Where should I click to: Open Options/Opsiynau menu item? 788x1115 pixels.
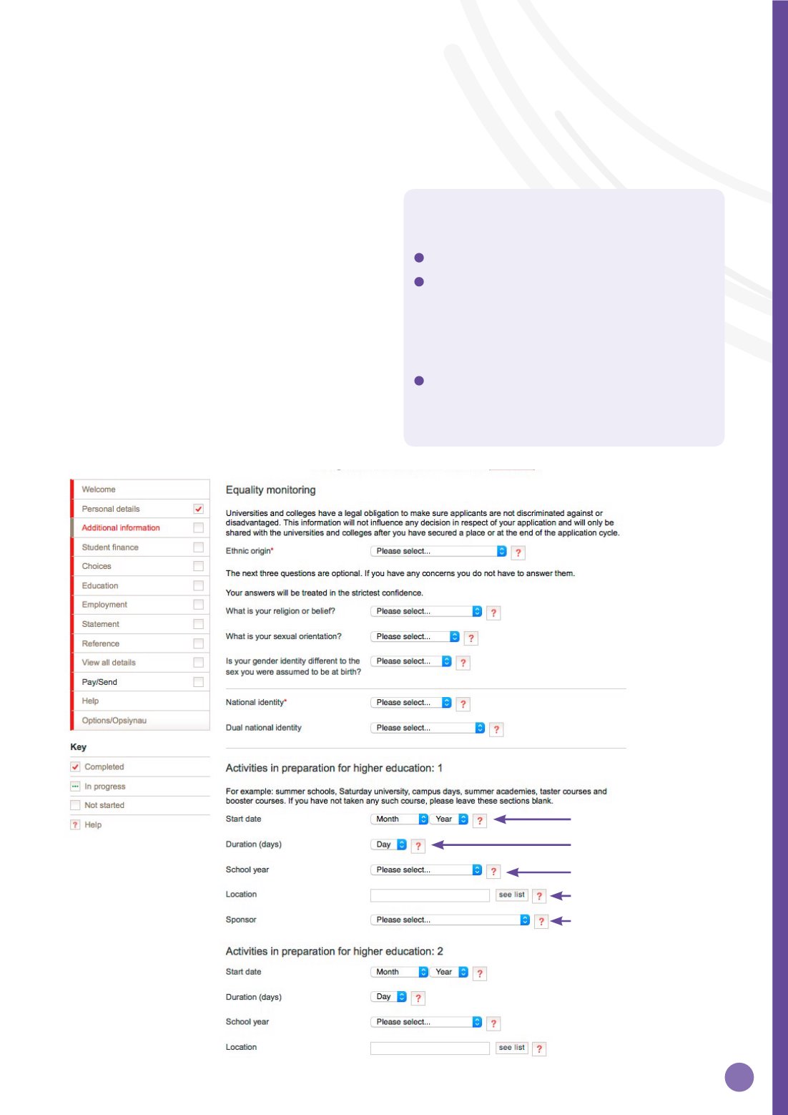[x=140, y=721]
